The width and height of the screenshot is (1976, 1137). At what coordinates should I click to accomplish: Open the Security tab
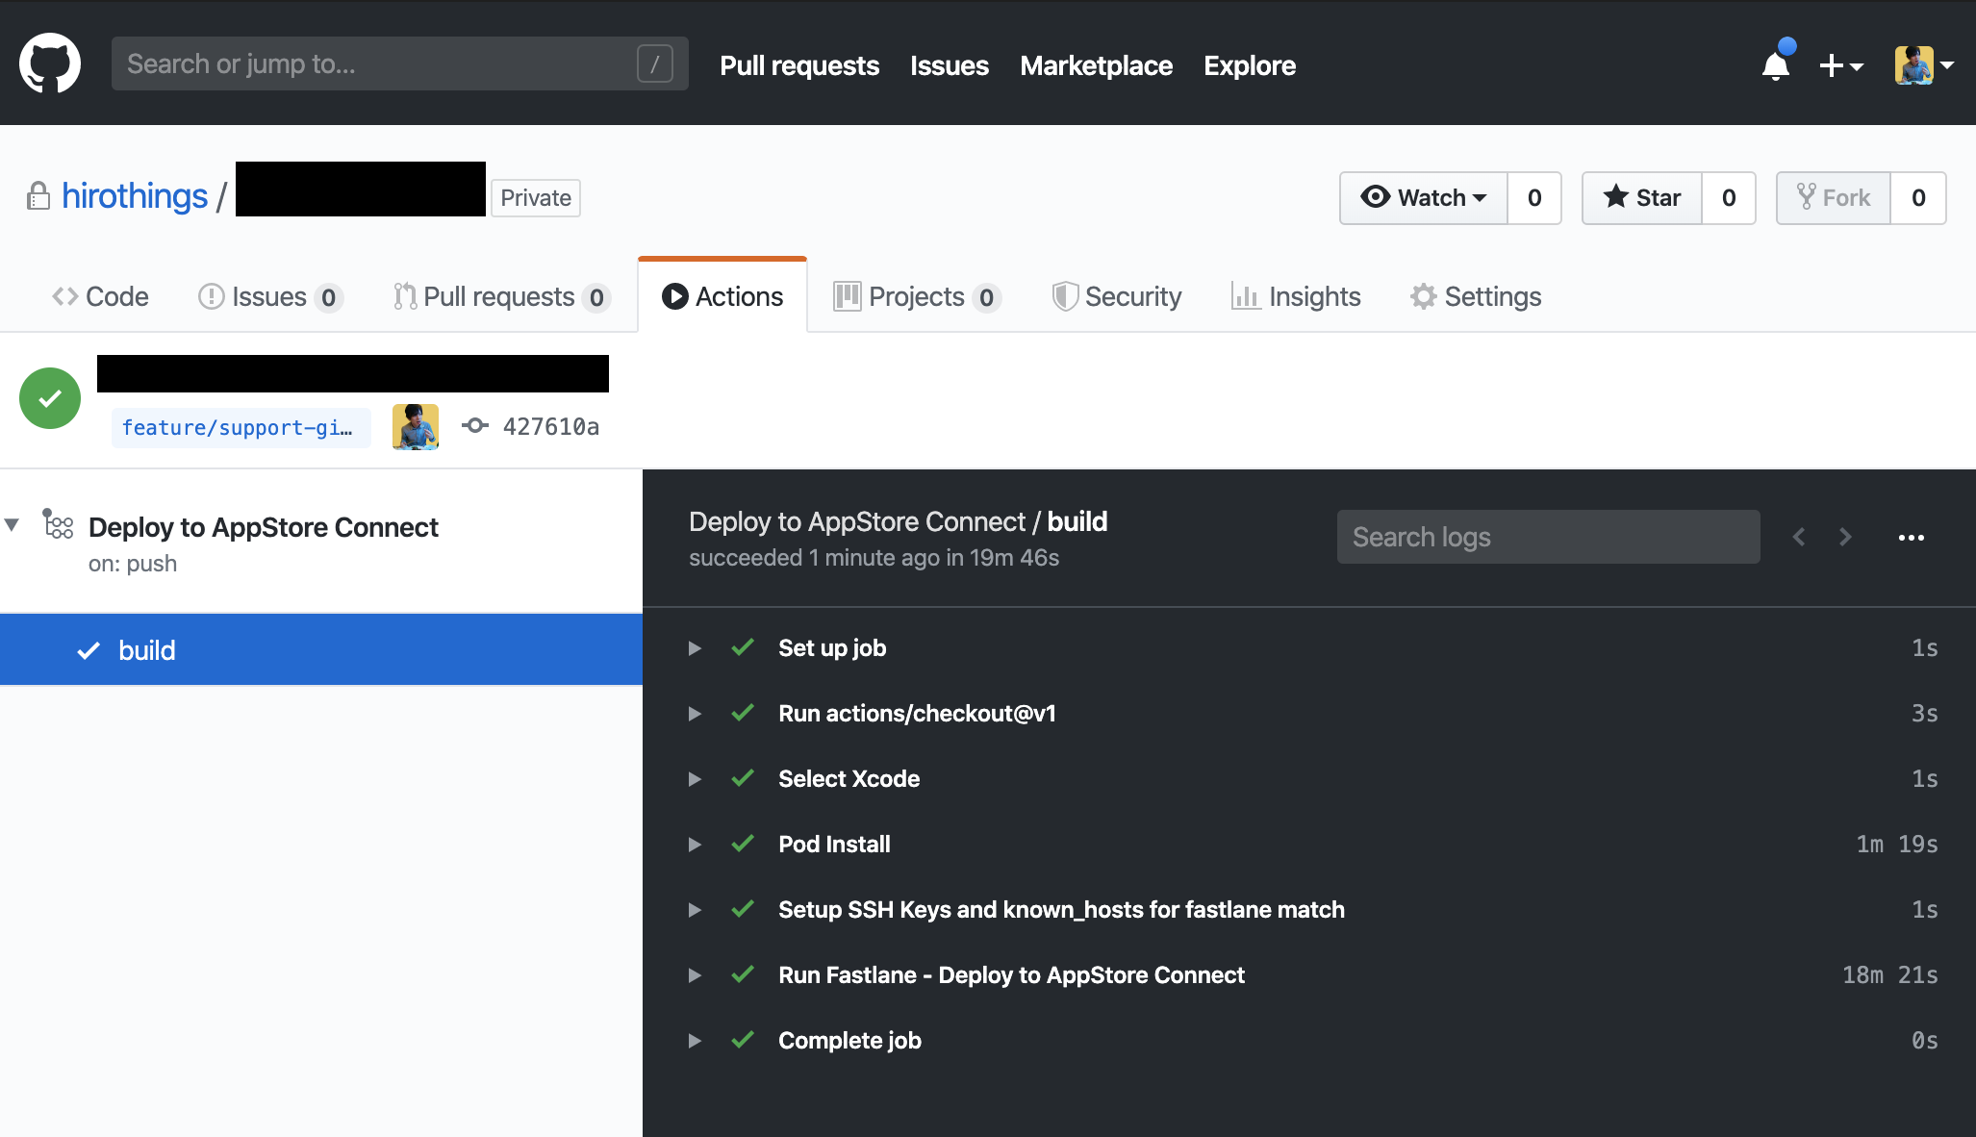1117,296
